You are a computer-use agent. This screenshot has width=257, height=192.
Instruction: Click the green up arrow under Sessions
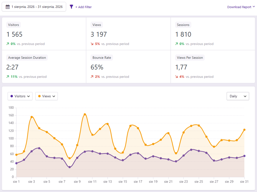click(x=176, y=44)
